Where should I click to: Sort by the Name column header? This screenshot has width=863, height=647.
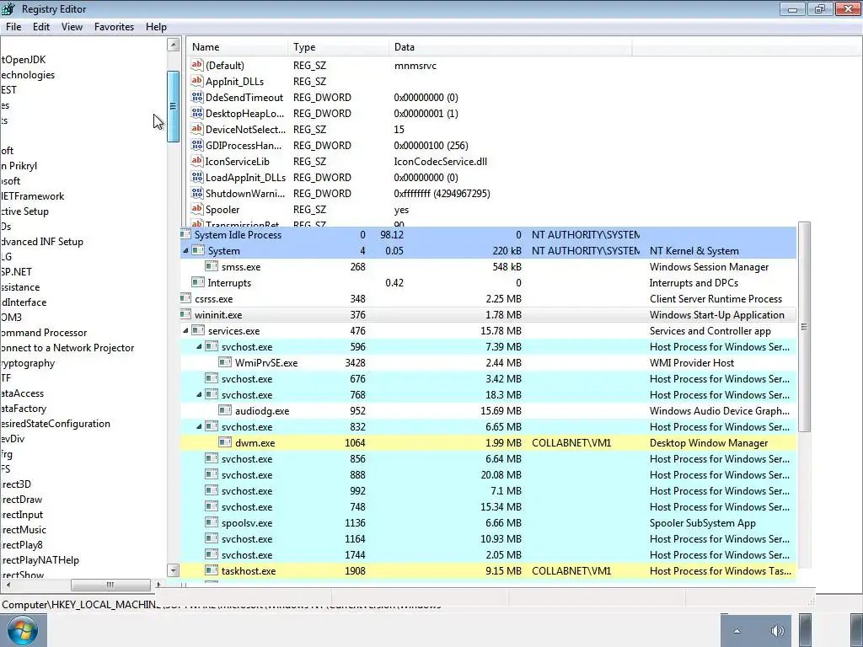[237, 47]
